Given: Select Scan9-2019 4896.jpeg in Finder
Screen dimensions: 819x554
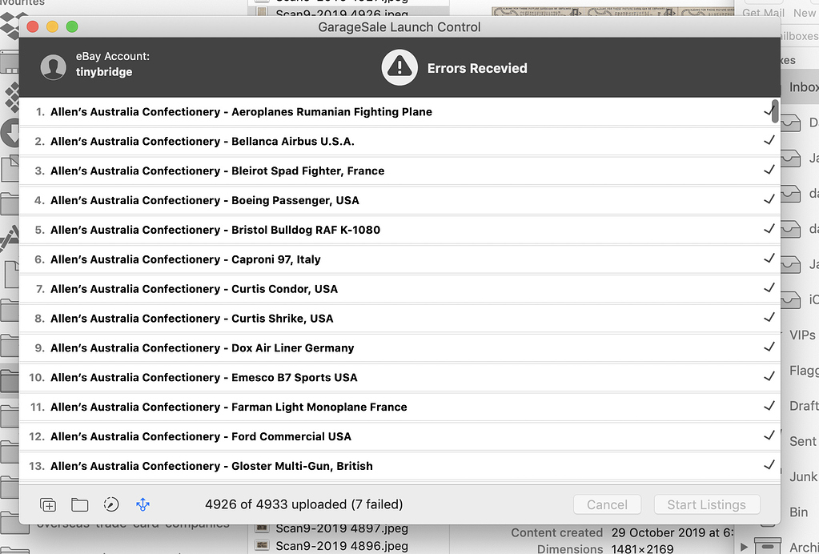Looking at the screenshot, I should point(342,546).
